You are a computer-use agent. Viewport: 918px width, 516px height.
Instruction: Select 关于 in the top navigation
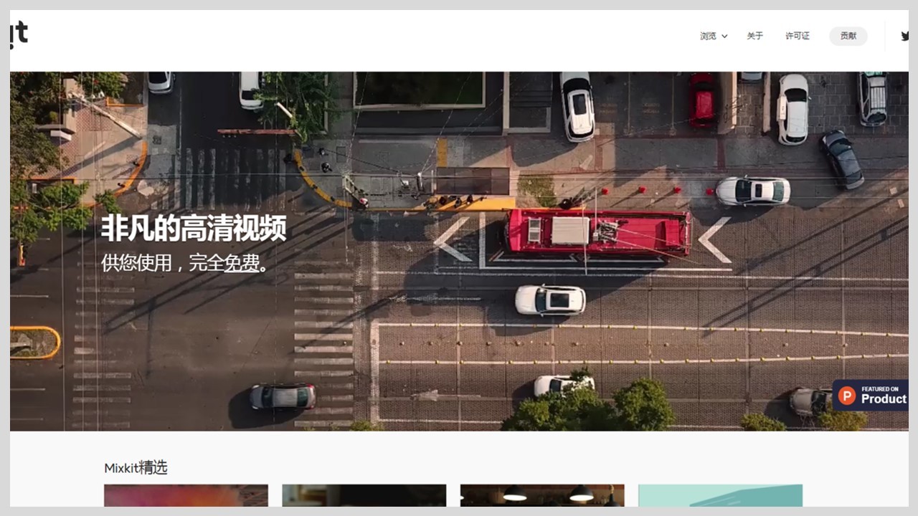tap(754, 36)
